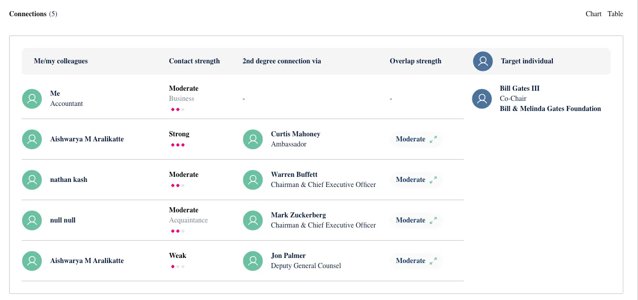Click the Weak contact strength label
This screenshot has width=638, height=300.
point(177,256)
